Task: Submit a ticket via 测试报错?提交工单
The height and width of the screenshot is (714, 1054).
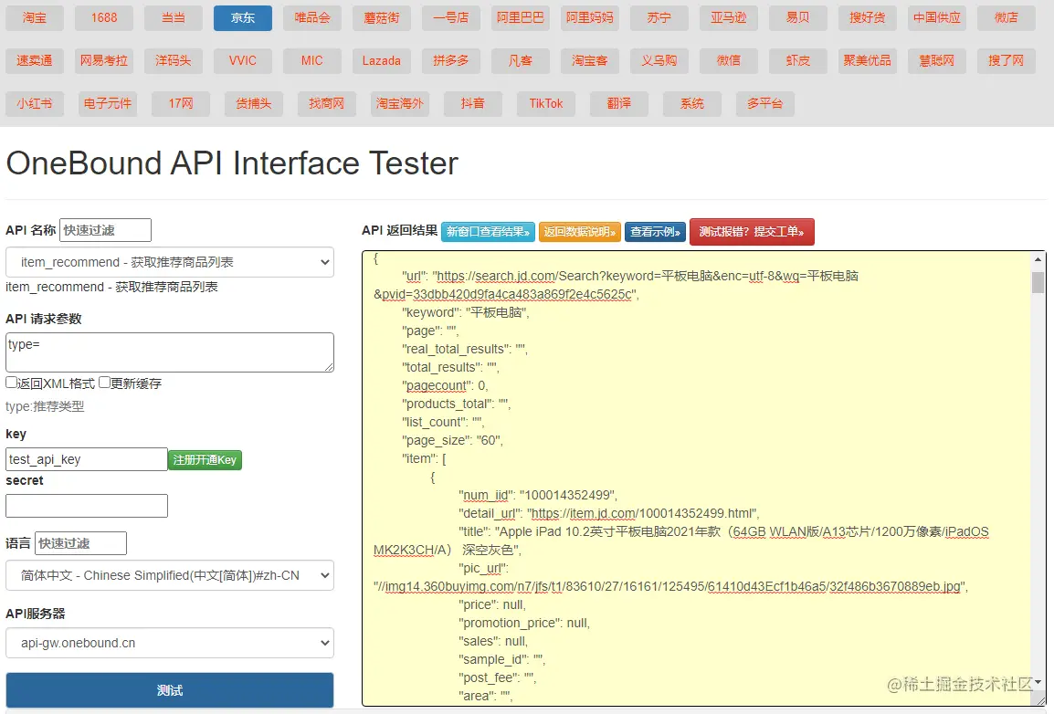Action: pyautogui.click(x=752, y=232)
